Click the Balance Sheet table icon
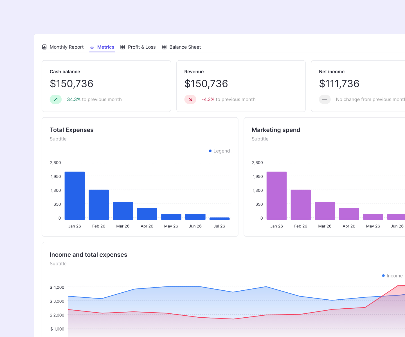 tap(164, 47)
